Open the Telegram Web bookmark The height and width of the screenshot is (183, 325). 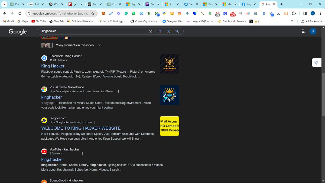point(173,21)
